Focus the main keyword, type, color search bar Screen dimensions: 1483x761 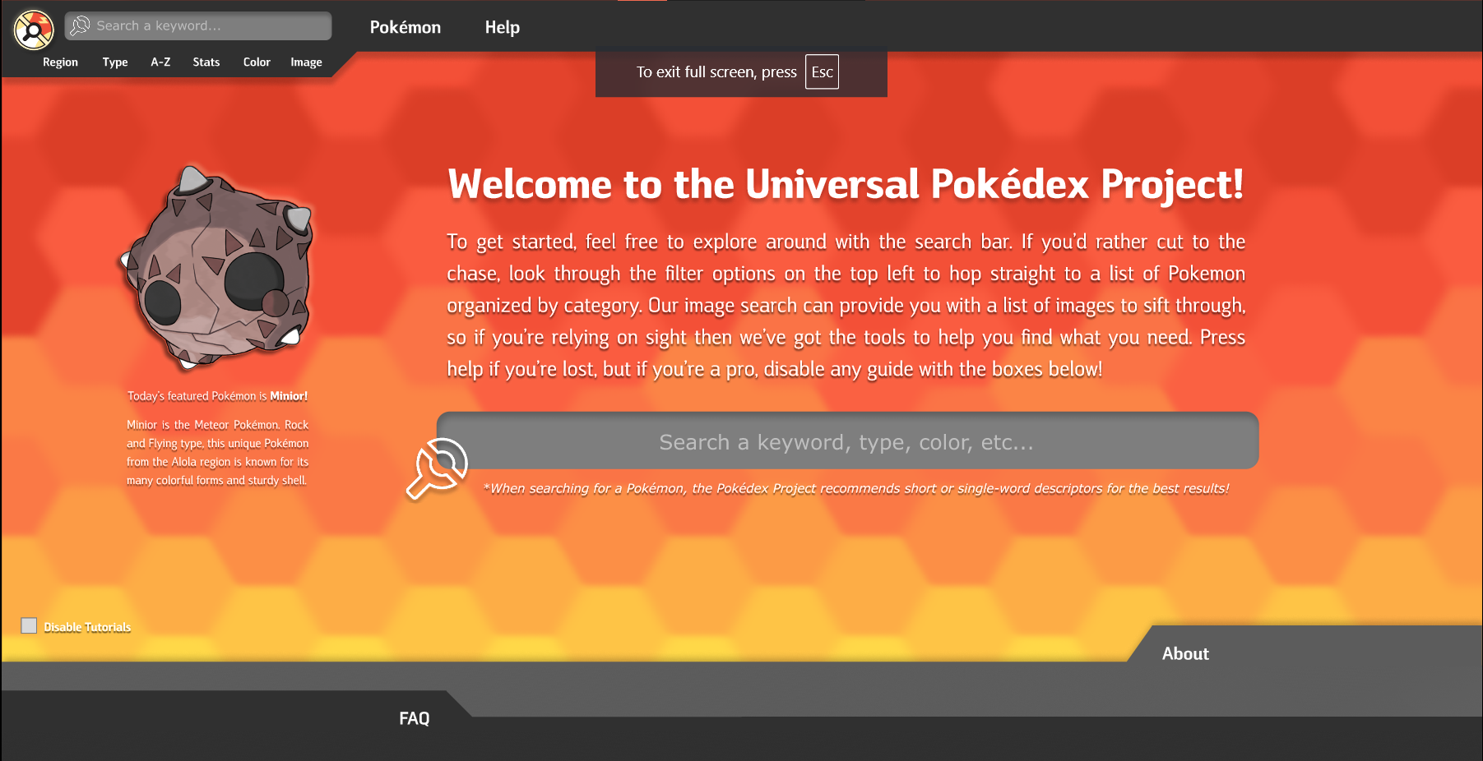(847, 441)
